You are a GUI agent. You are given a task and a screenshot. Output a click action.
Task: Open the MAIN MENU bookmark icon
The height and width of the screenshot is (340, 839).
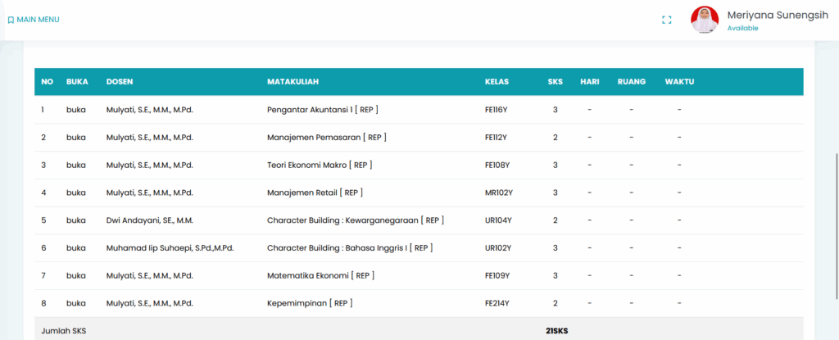(x=11, y=20)
